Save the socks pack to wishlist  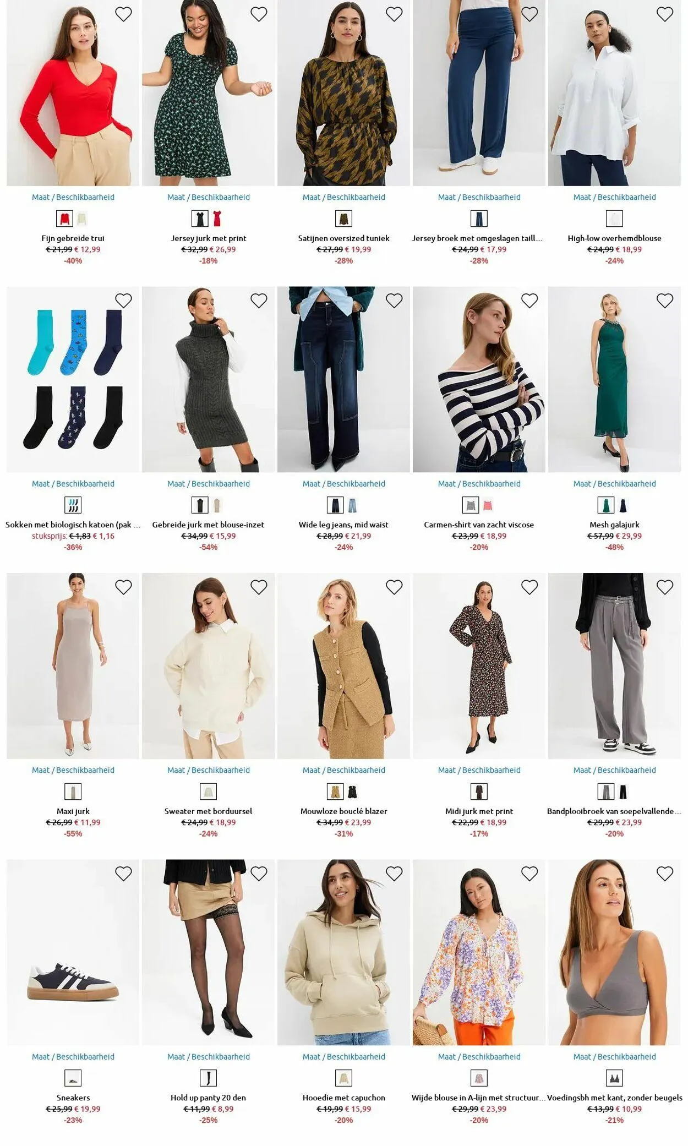coord(123,301)
